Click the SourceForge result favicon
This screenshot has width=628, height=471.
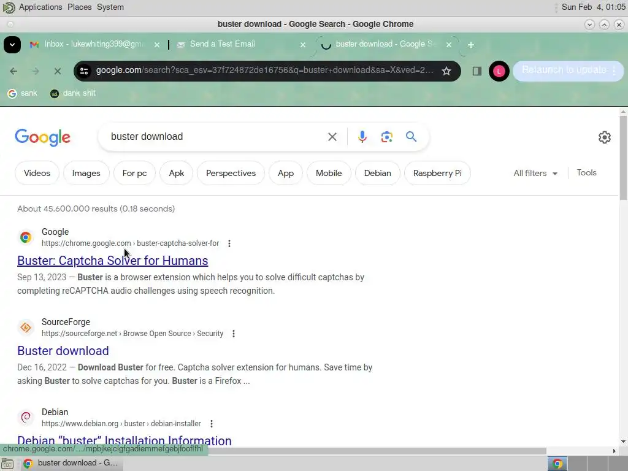pyautogui.click(x=26, y=327)
